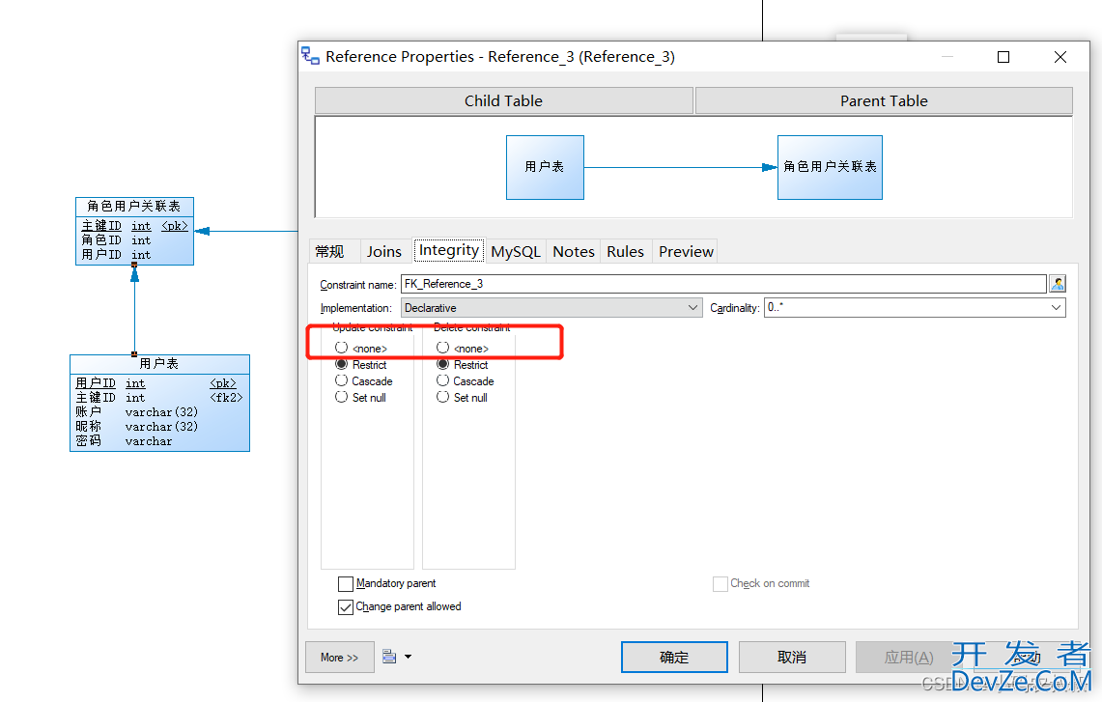
Task: Switch to the Rules tab
Action: pyautogui.click(x=626, y=252)
